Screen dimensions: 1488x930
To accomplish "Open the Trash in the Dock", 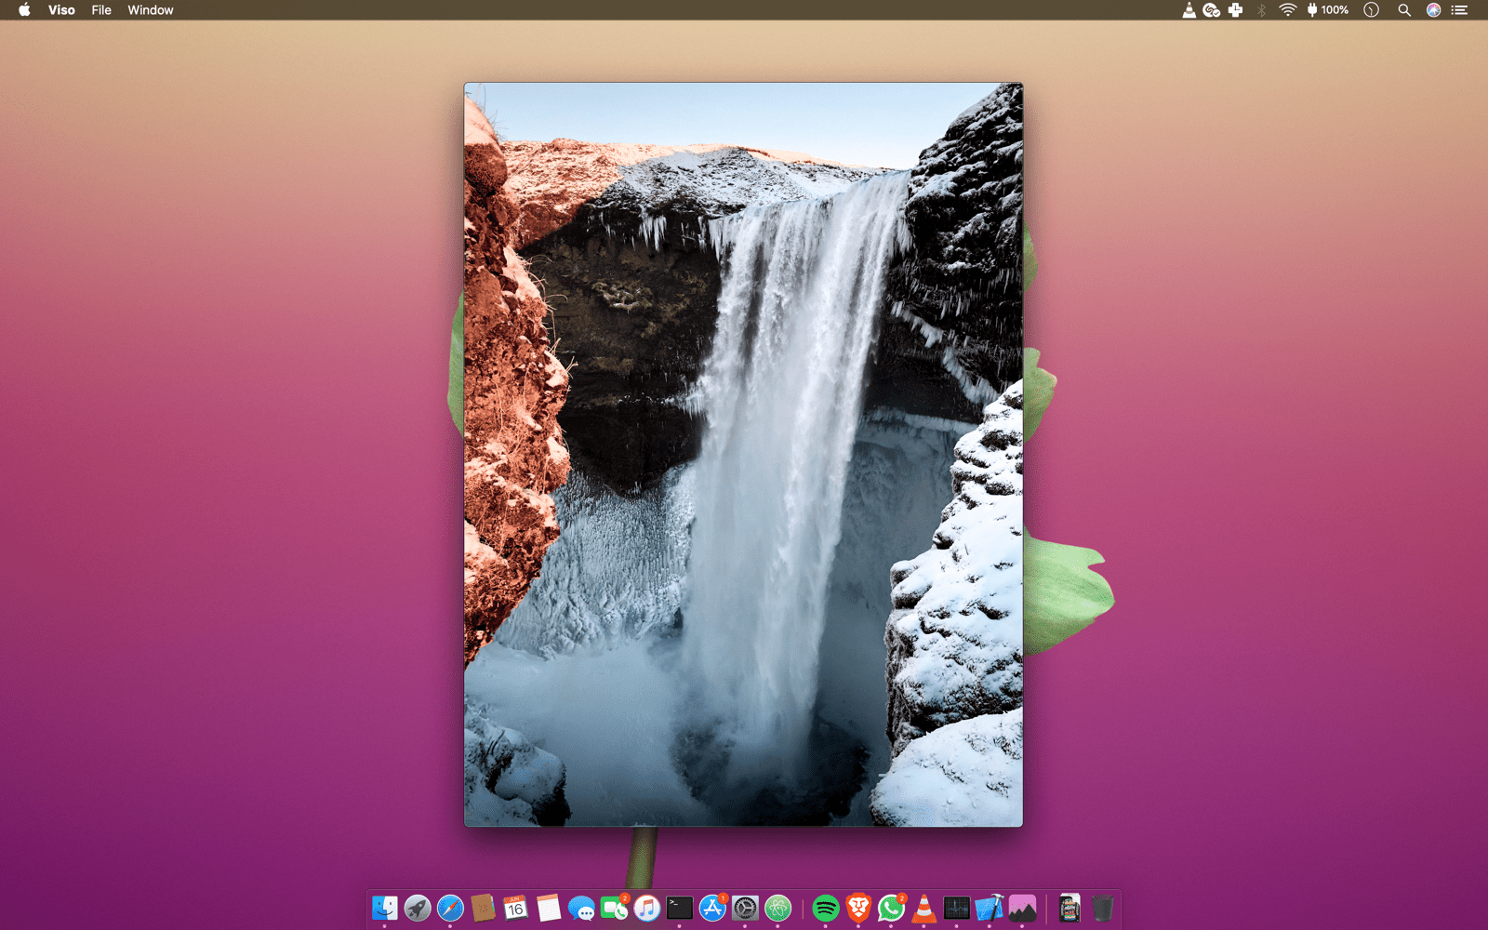I will tap(1102, 908).
